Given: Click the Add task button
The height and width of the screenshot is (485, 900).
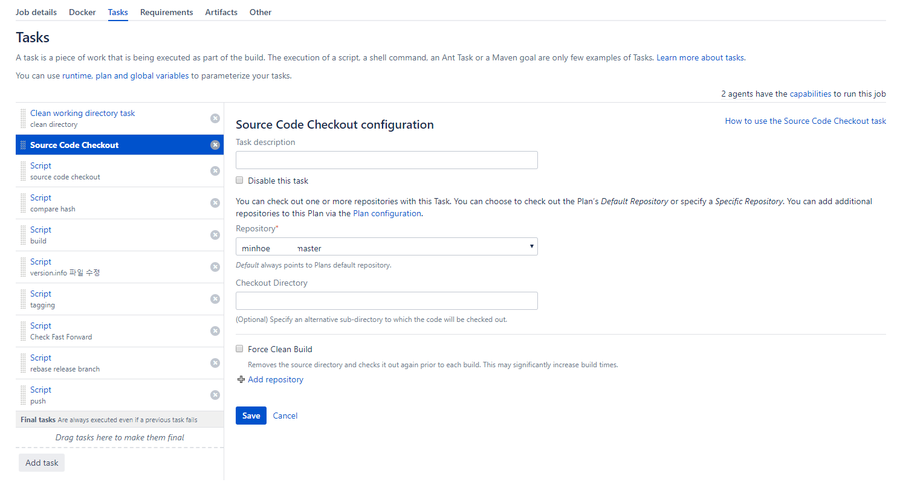Looking at the screenshot, I should coord(42,463).
